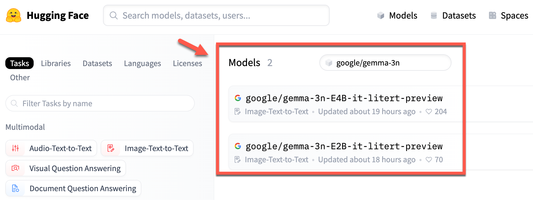This screenshot has width=533, height=200.
Task: Click the Google logo on gemma-3n-E2B model
Action: pos(238,146)
